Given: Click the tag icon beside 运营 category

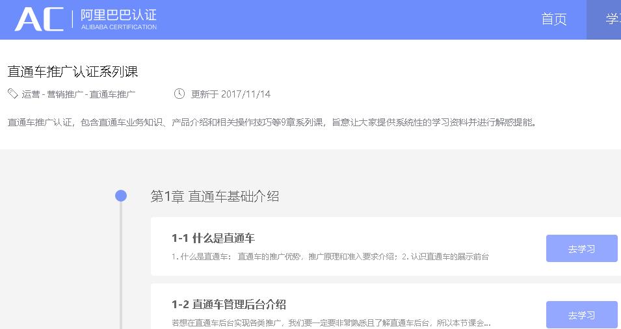Looking at the screenshot, I should 12,94.
